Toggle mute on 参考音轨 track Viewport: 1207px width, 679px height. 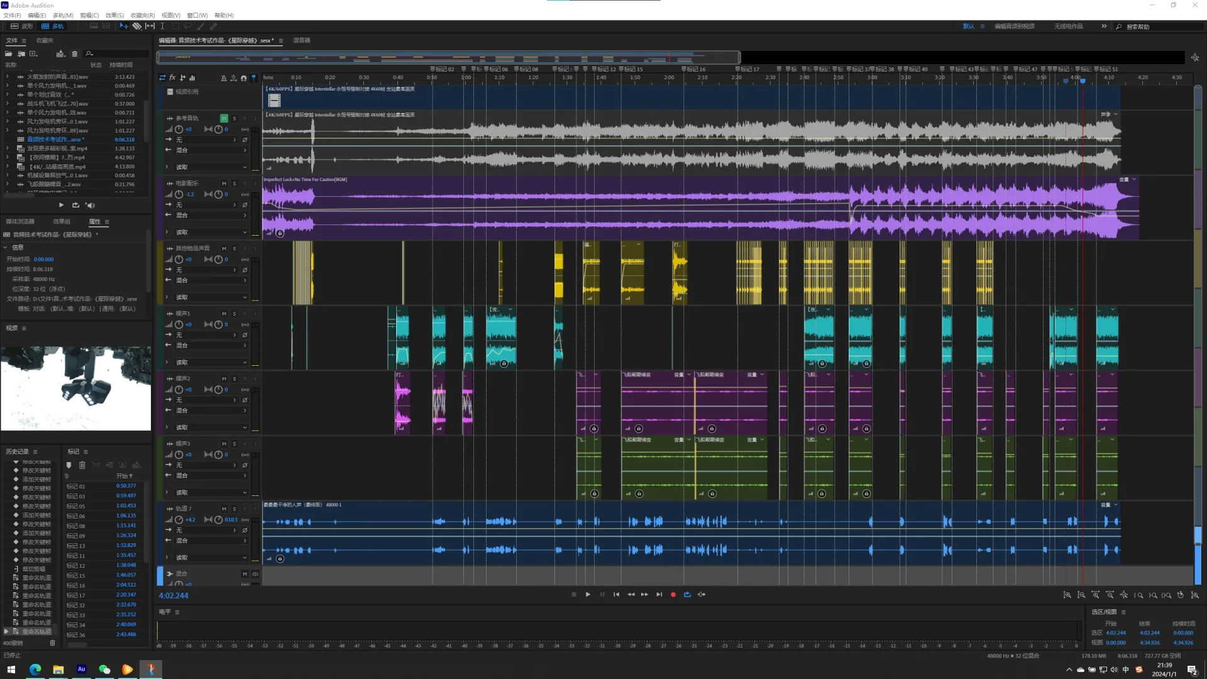click(x=224, y=118)
